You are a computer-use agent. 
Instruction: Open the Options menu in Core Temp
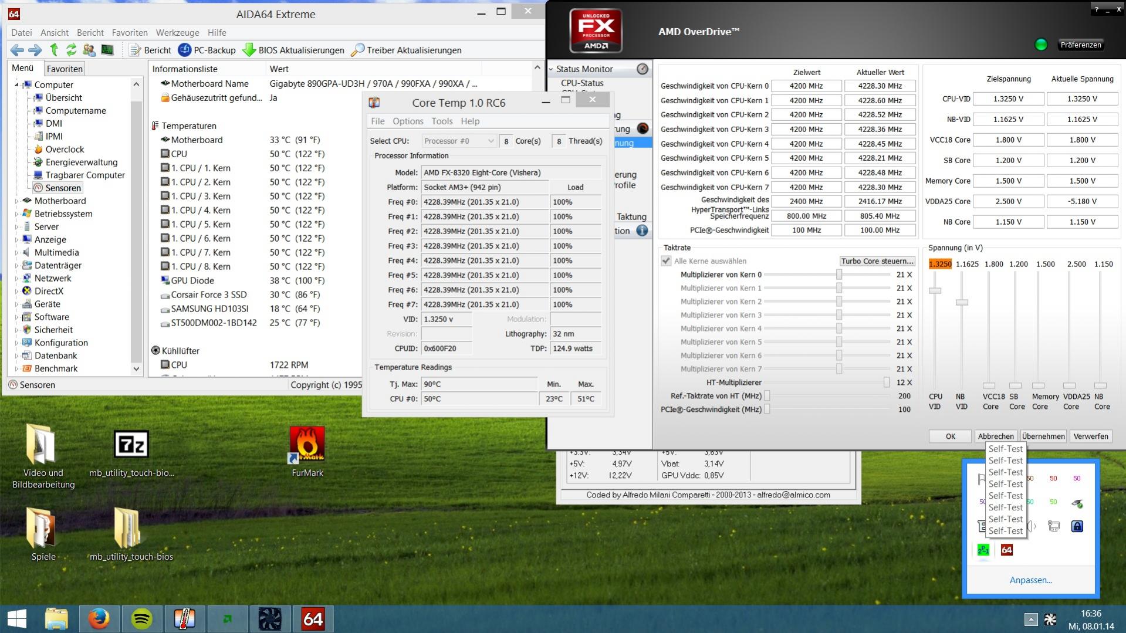click(408, 121)
